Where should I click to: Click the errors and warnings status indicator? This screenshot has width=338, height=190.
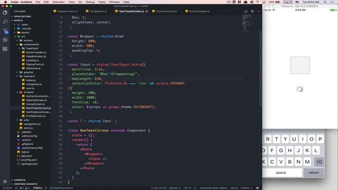25,188
